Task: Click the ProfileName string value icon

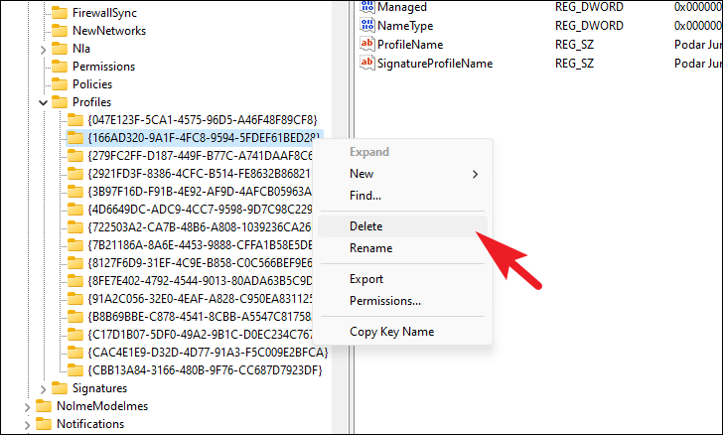Action: 365,45
